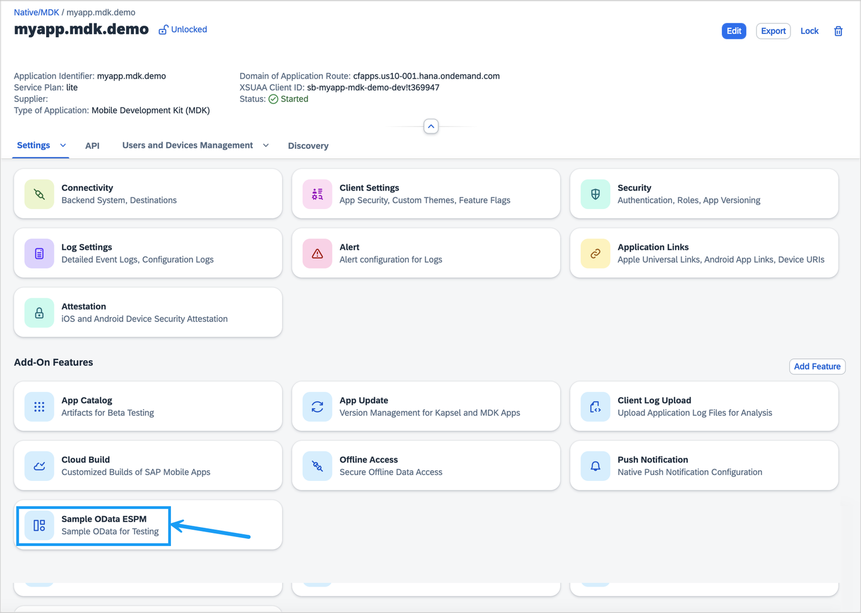Click the Client Log Upload icon

[596, 407]
